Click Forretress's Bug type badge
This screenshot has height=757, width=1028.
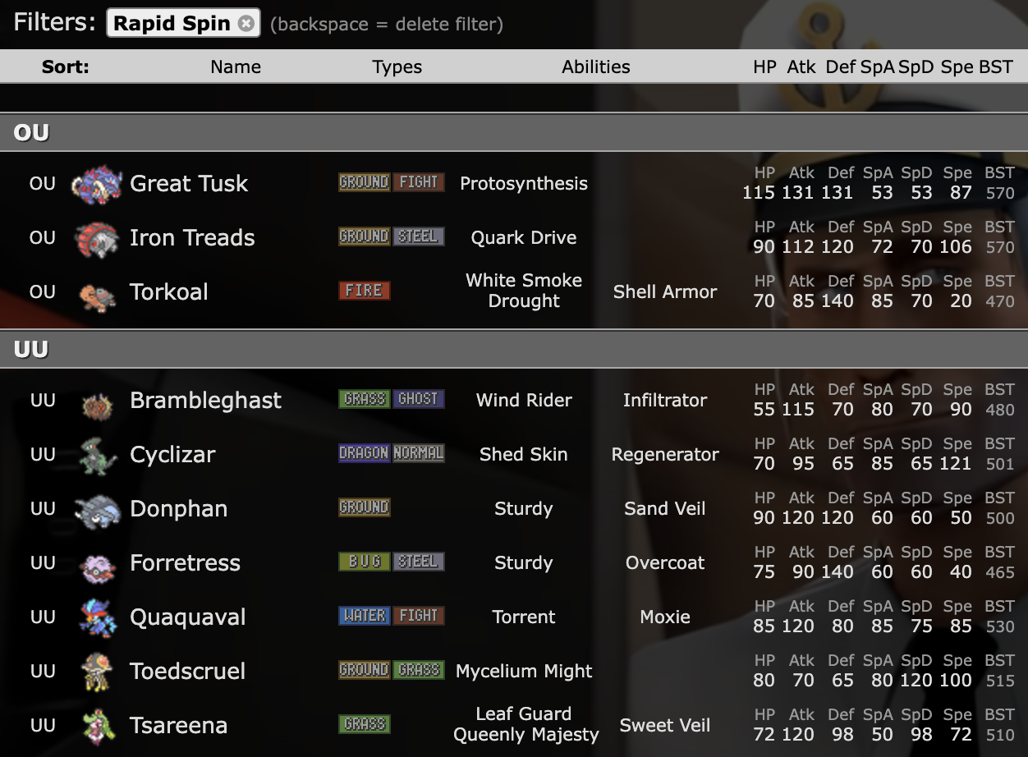pos(365,562)
